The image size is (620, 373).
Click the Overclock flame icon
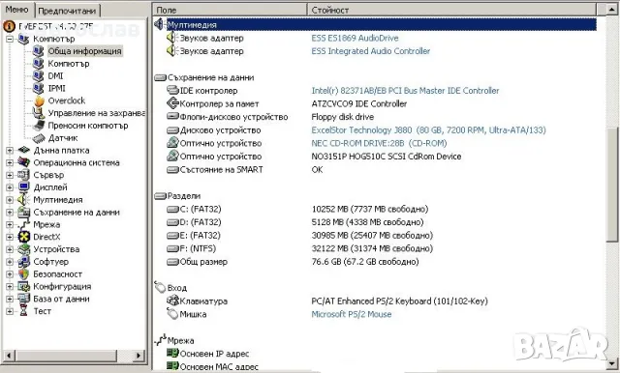(x=39, y=100)
